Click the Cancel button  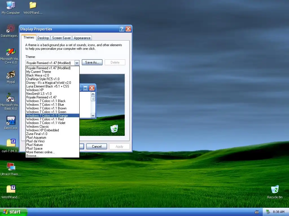pos(97,146)
